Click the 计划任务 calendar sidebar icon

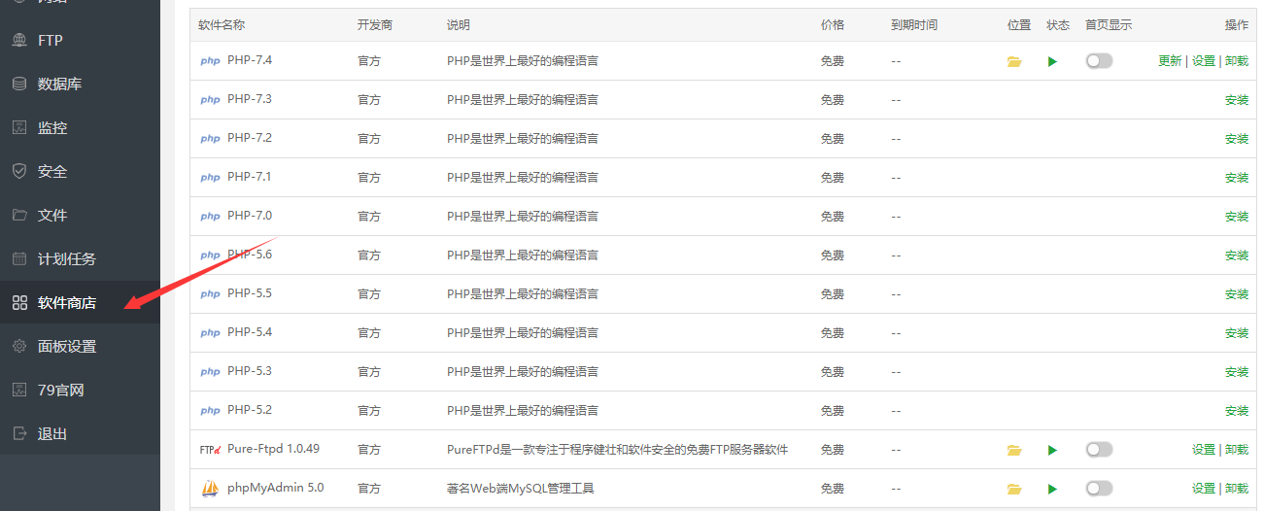pos(19,258)
